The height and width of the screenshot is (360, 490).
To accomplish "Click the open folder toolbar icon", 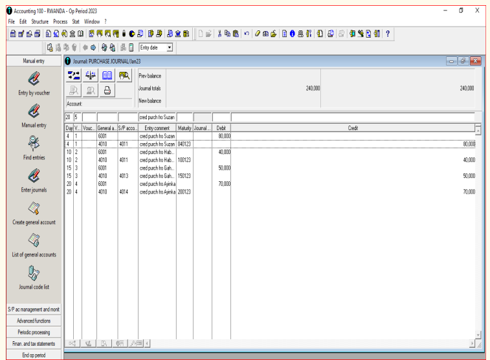I will tap(273, 34).
